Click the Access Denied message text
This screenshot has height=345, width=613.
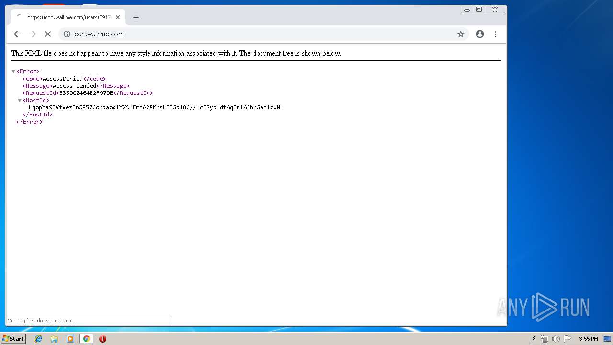[x=74, y=86]
